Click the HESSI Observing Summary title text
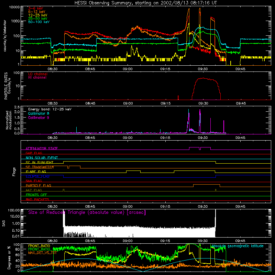 (x=146, y=3)
